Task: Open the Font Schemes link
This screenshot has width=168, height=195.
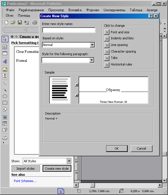Action: click(x=25, y=181)
